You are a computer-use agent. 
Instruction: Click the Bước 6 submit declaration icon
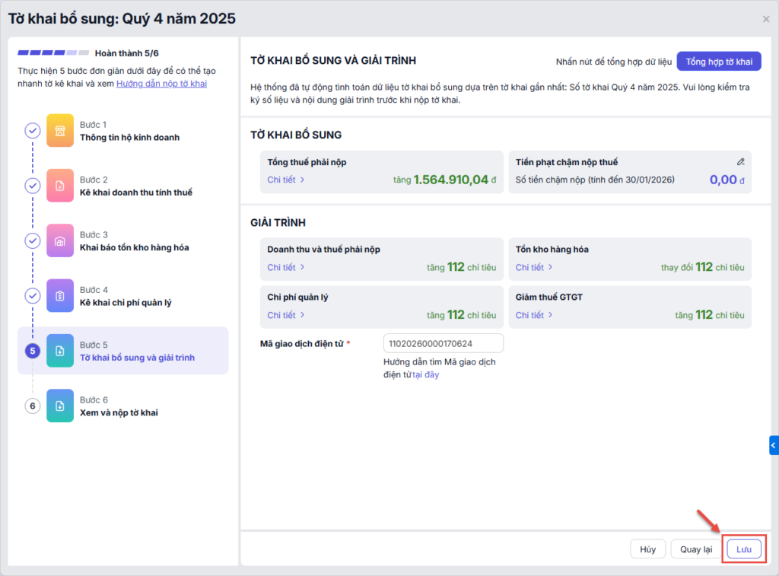(60, 406)
